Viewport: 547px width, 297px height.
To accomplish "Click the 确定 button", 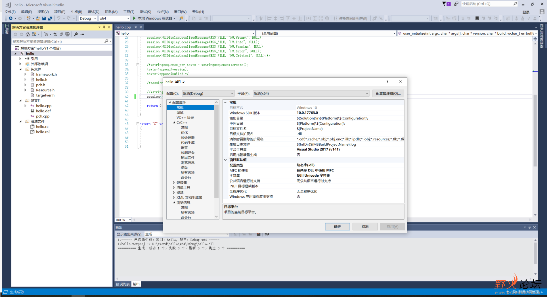I will click(x=338, y=227).
